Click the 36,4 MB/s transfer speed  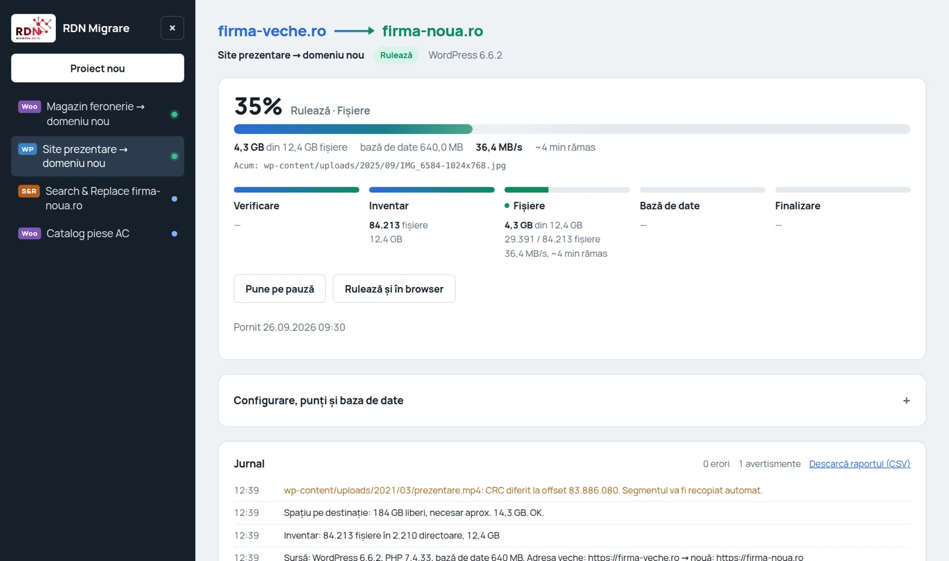pyautogui.click(x=499, y=147)
